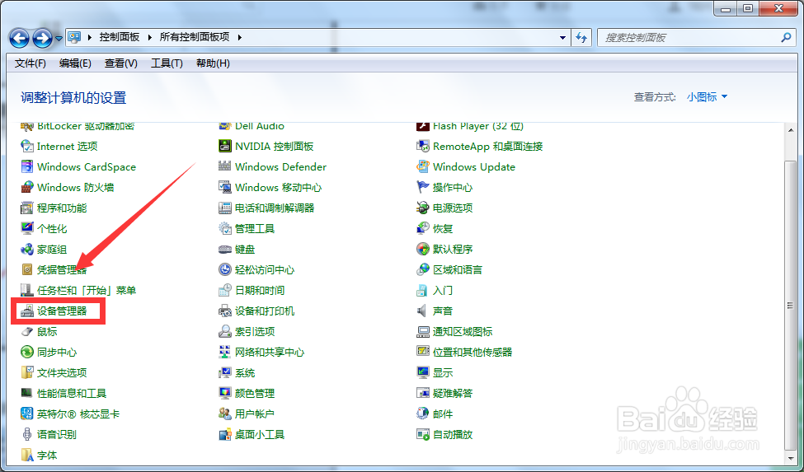Open the 任务栏和「开始」菜单 link
Screen dimensions: 804x472
[87, 290]
